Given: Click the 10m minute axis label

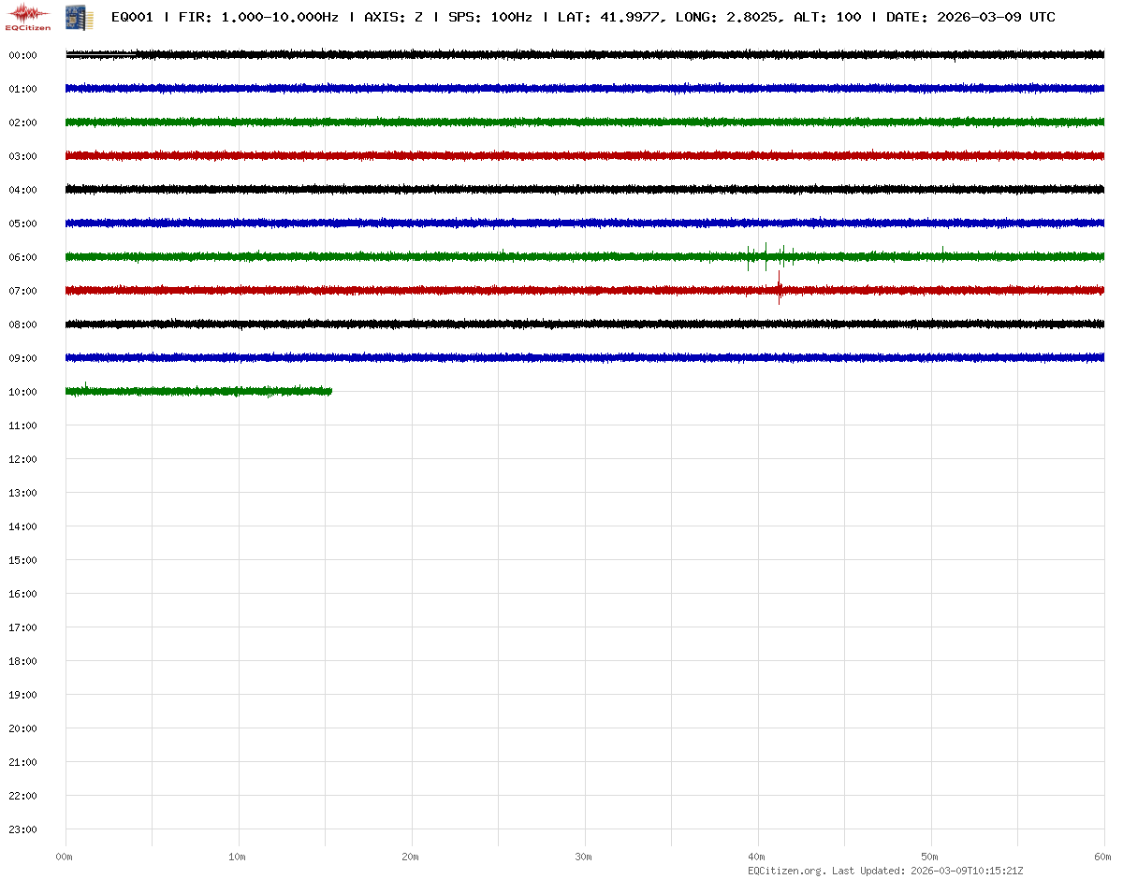Looking at the screenshot, I should coord(238,857).
